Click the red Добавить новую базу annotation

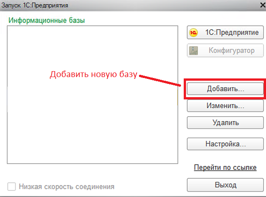tap(94, 74)
